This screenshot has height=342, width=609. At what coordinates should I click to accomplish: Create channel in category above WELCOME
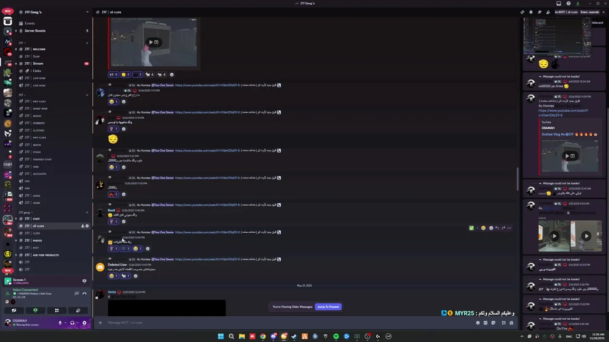coord(87,43)
